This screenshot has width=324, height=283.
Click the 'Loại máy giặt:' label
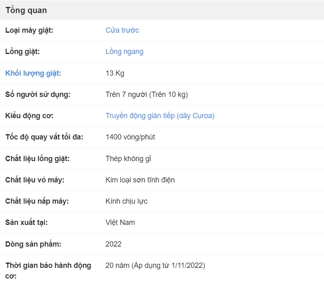(29, 30)
